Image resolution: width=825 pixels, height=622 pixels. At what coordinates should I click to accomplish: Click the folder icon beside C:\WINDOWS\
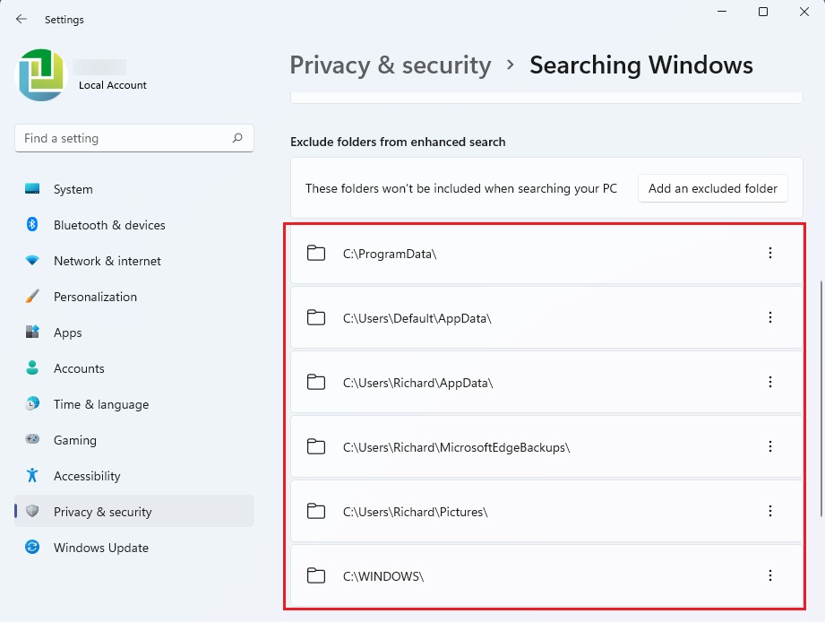pos(316,575)
